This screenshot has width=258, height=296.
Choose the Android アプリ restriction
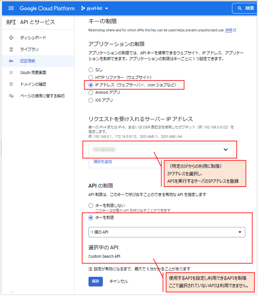(91, 93)
